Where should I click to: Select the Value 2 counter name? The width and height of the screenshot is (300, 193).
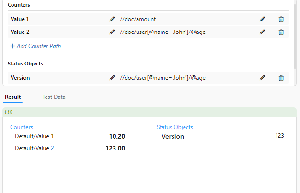[20, 32]
